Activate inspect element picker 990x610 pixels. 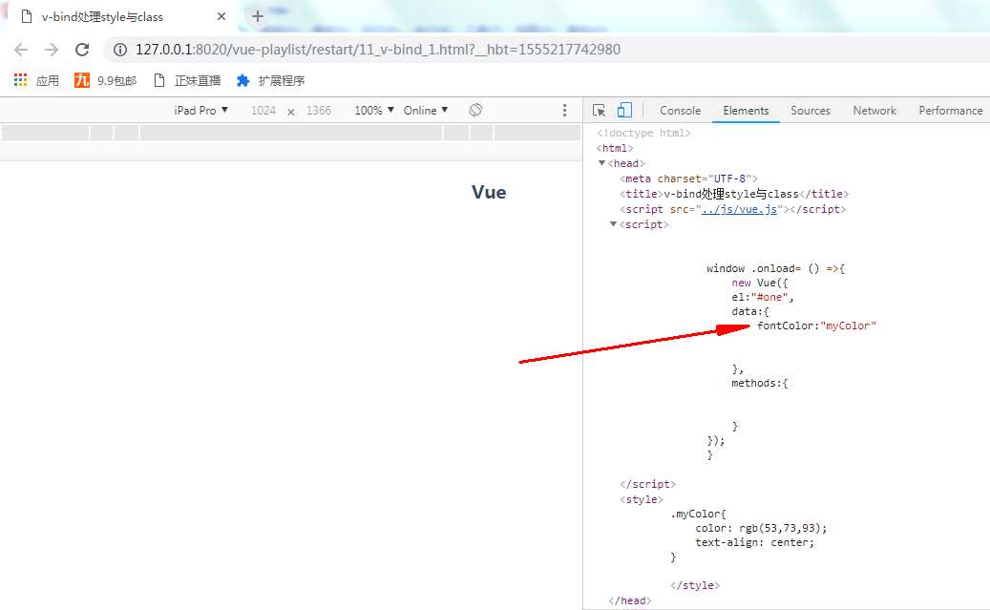[600, 111]
